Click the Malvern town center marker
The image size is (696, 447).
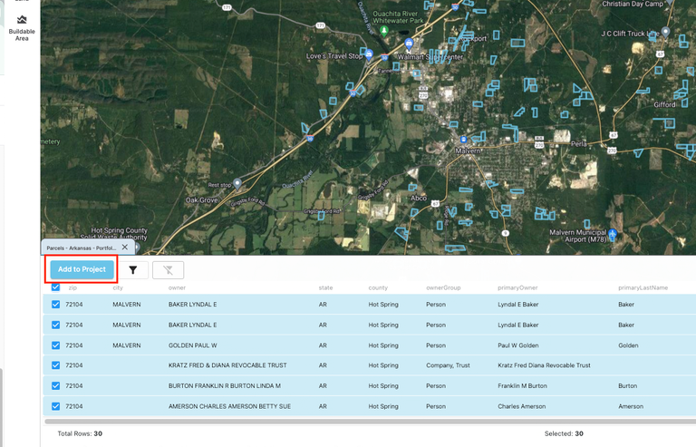click(x=463, y=140)
